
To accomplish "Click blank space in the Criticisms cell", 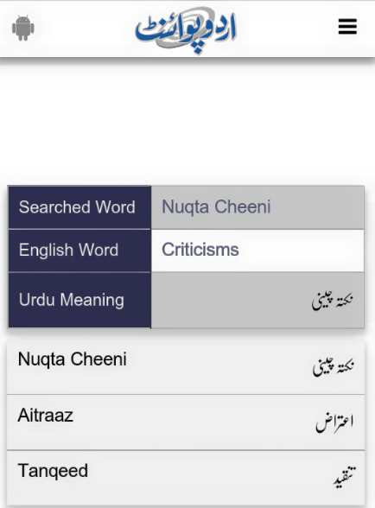I will [302, 251].
